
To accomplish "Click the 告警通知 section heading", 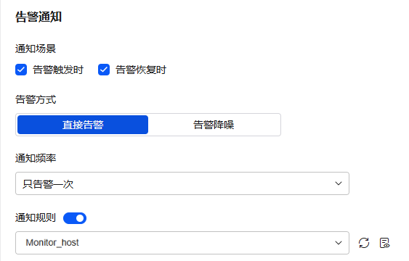I will [x=39, y=17].
